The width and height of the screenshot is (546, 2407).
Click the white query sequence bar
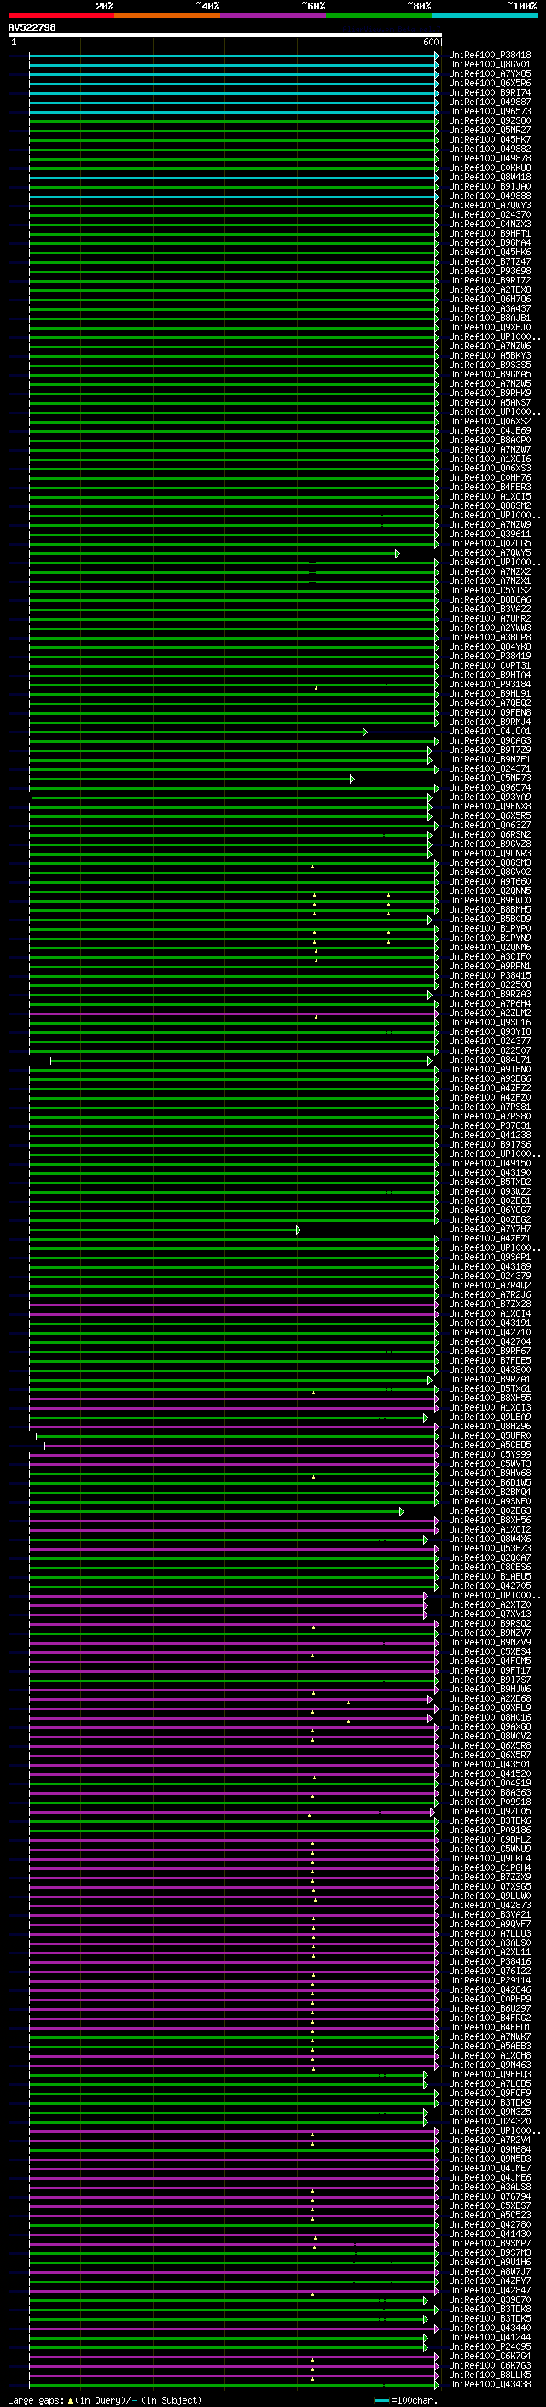[x=225, y=36]
